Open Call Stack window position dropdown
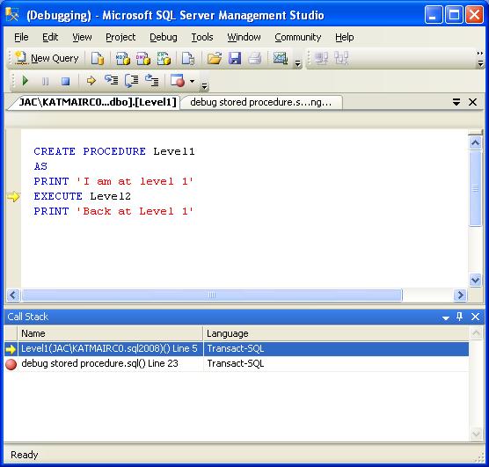 coord(446,317)
